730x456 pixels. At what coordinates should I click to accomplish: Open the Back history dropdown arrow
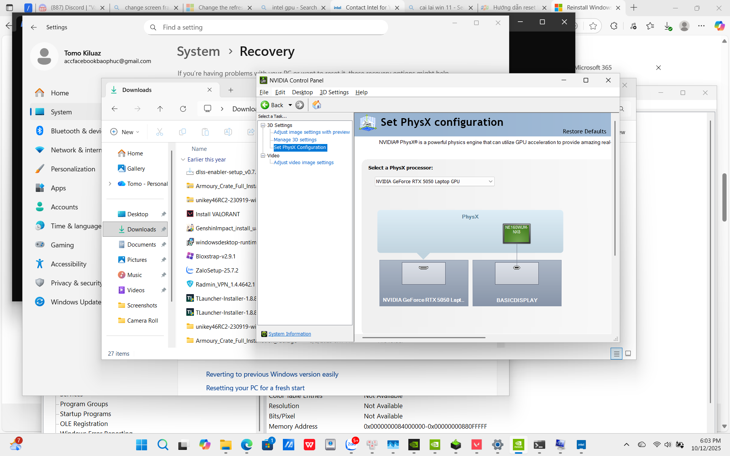[x=290, y=105]
